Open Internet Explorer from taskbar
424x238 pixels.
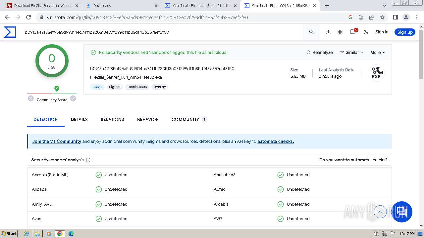point(26,234)
